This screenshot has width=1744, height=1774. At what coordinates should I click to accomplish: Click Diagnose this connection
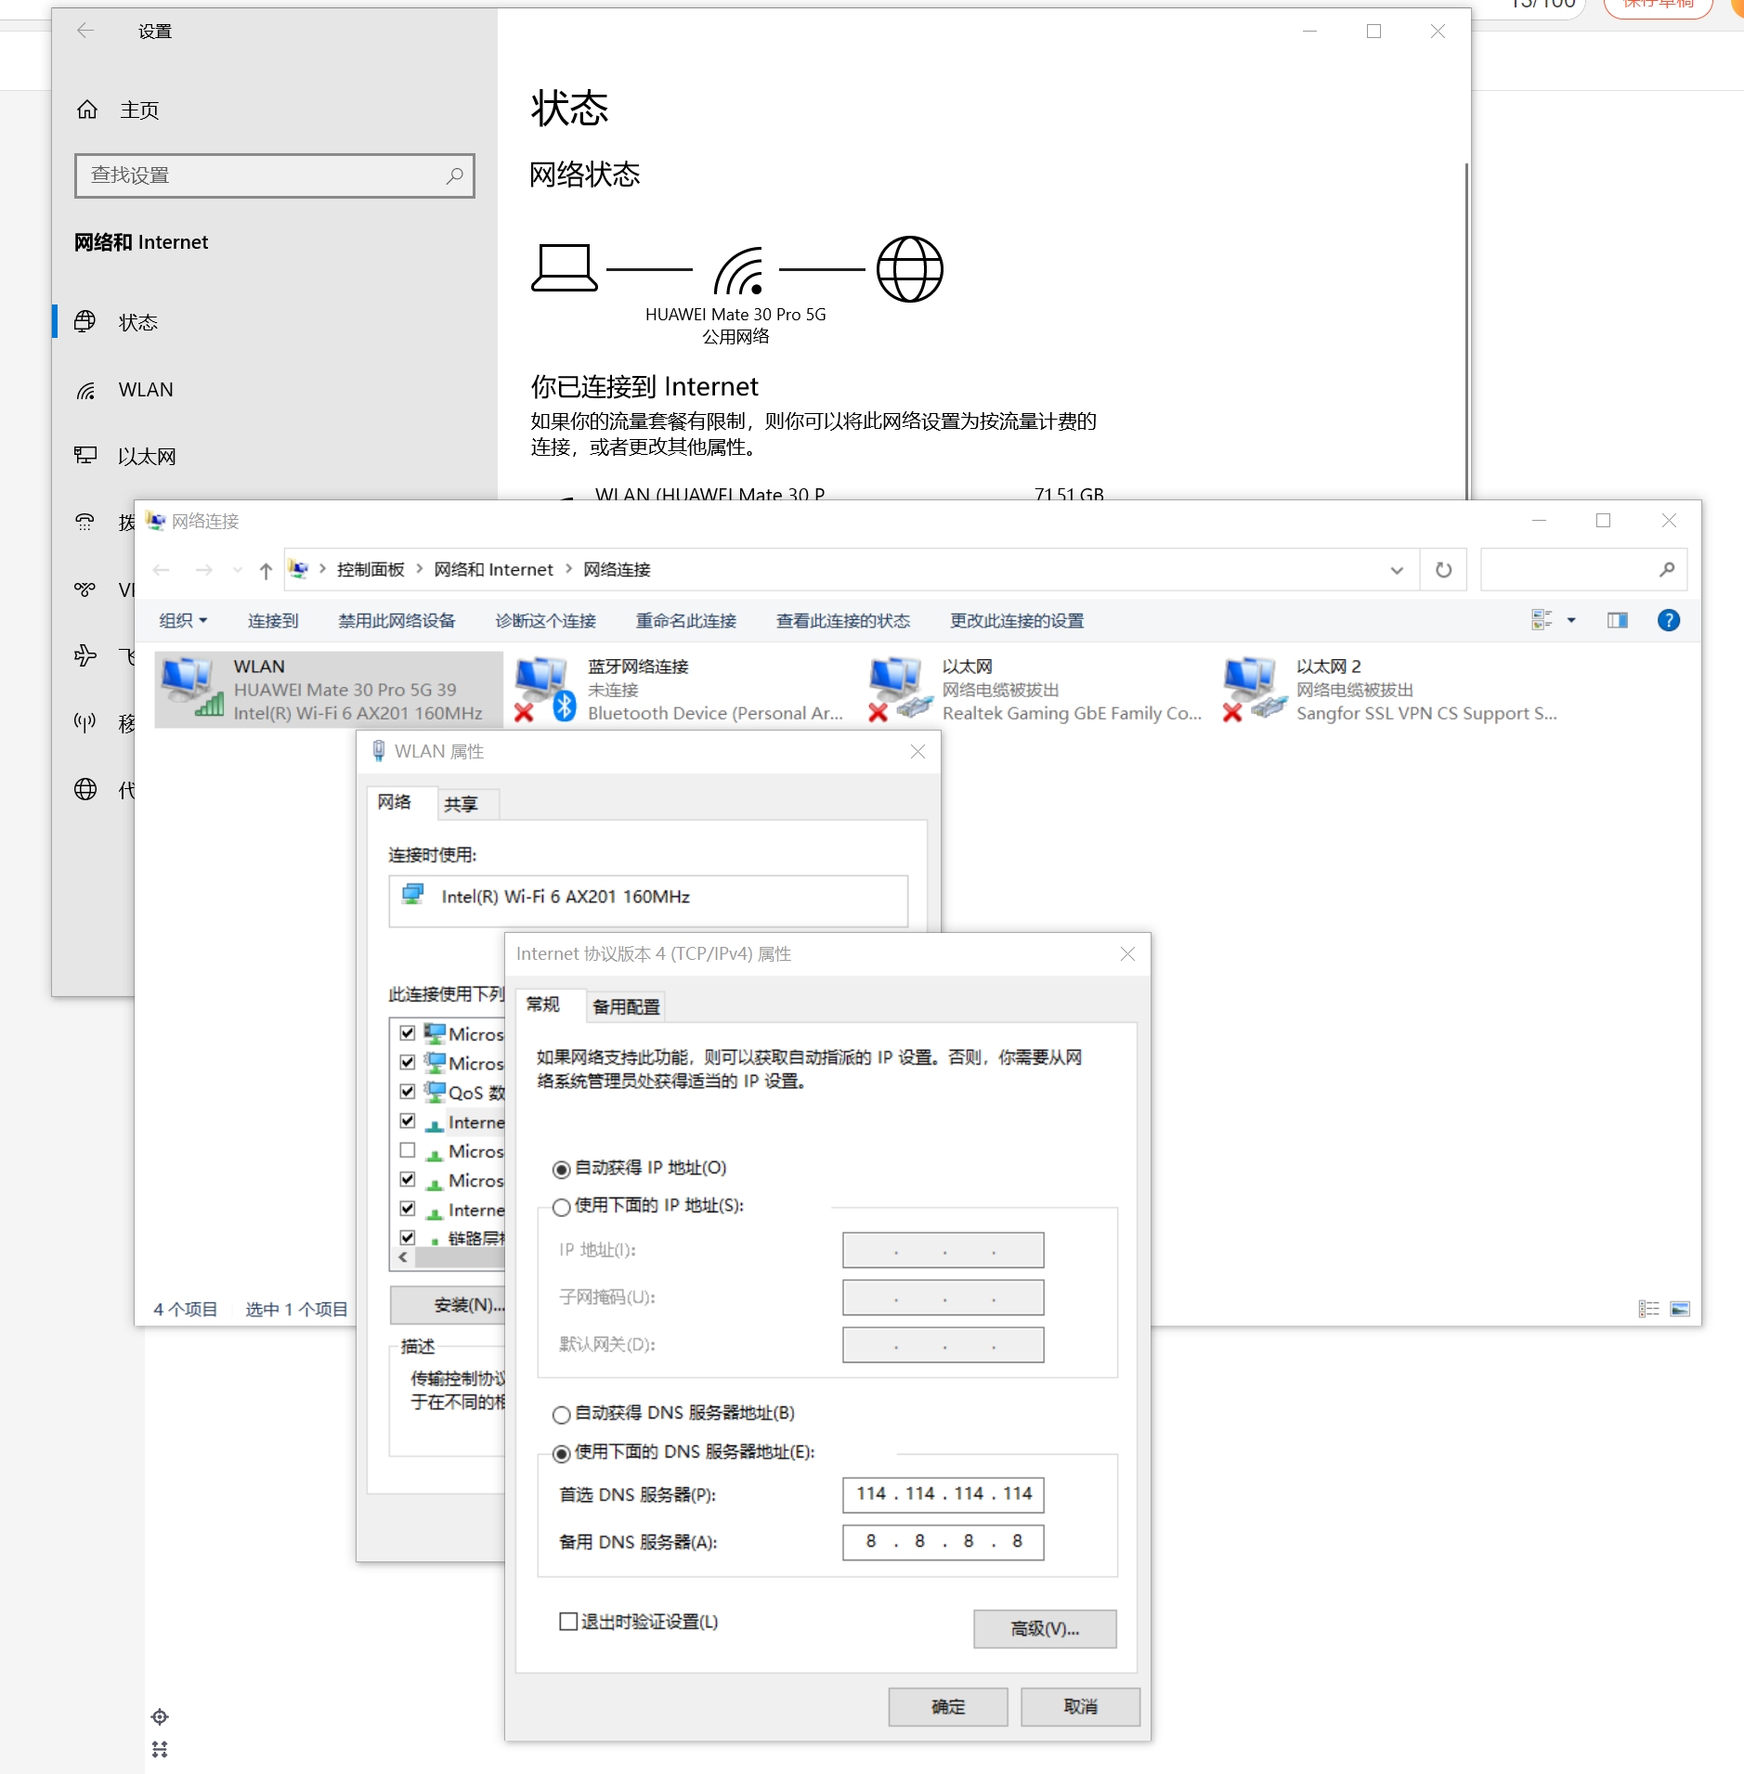tap(546, 620)
